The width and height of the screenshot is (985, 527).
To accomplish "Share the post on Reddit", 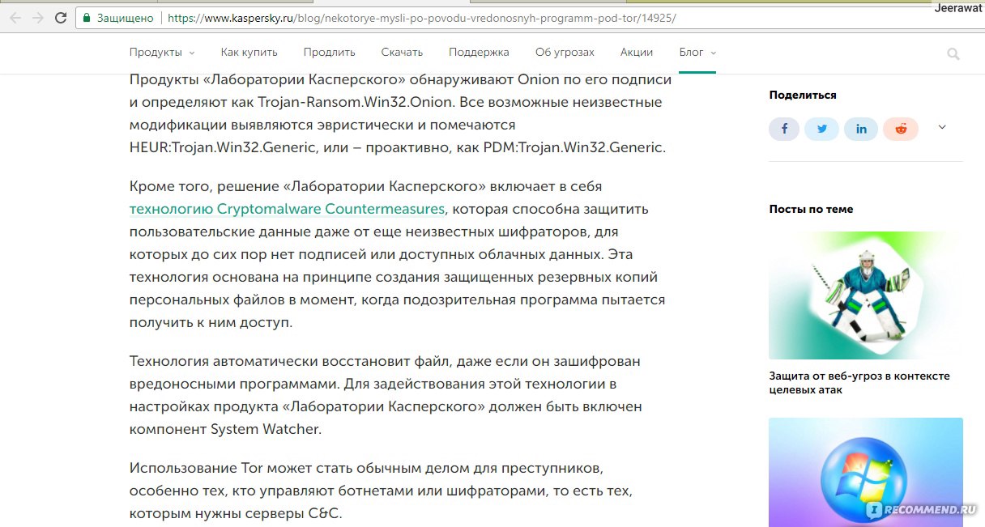I will (x=901, y=129).
